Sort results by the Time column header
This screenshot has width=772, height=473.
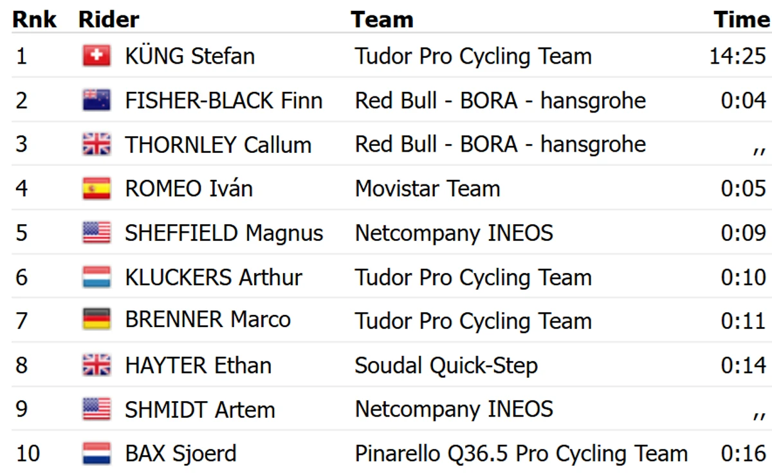tap(741, 20)
